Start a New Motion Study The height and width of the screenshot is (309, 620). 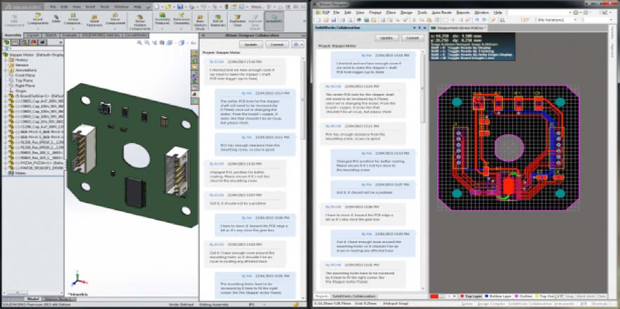click(x=199, y=21)
